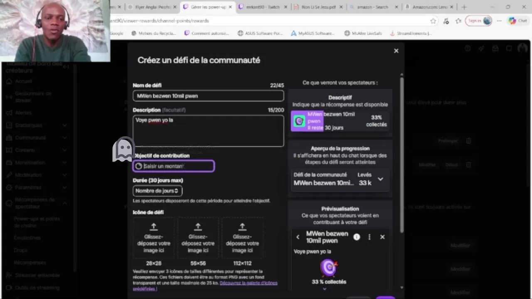
Task: Open the Copilot Chat icon in browser toolbar
Action: 517,21
